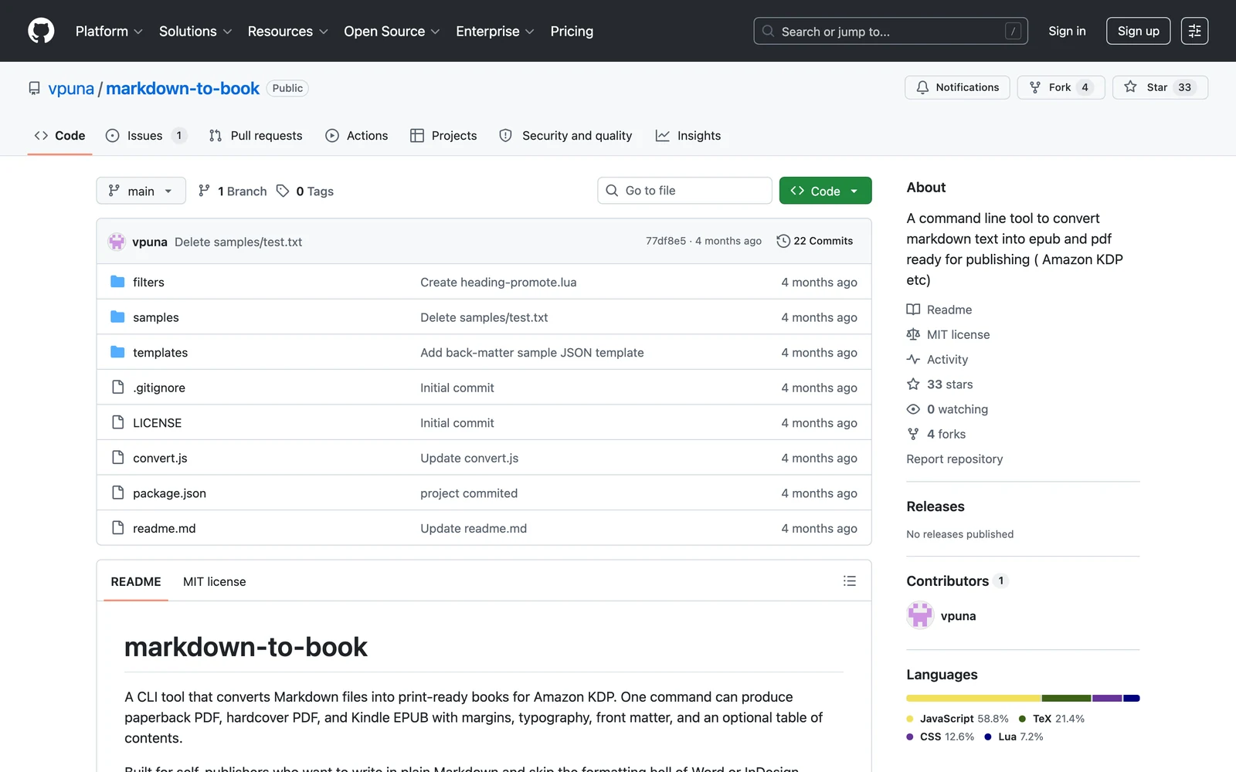Screen dimensions: 1236x772
Task: Open the 22 Commits history
Action: (x=815, y=241)
